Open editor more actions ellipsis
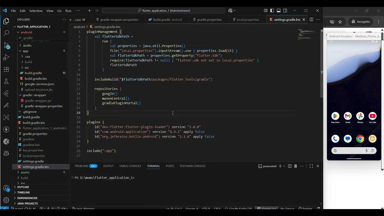The height and width of the screenshot is (216, 384). click(x=318, y=19)
